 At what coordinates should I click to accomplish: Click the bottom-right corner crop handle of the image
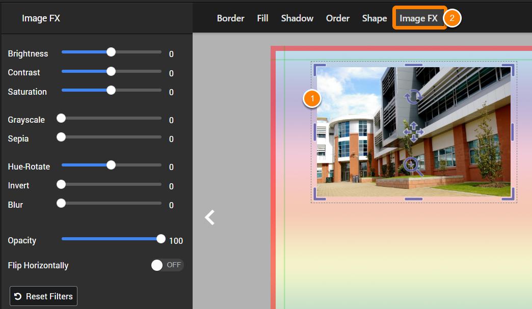tap(509, 194)
